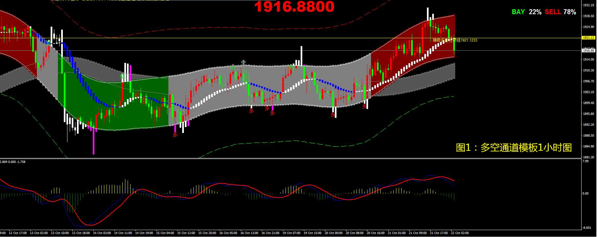Click the 1903.10 price axis label
Image resolution: width=597 pixels, height=237 pixels.
pyautogui.click(x=588, y=92)
